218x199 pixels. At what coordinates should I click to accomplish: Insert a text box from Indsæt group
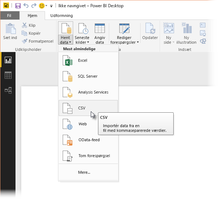[x=203, y=25]
